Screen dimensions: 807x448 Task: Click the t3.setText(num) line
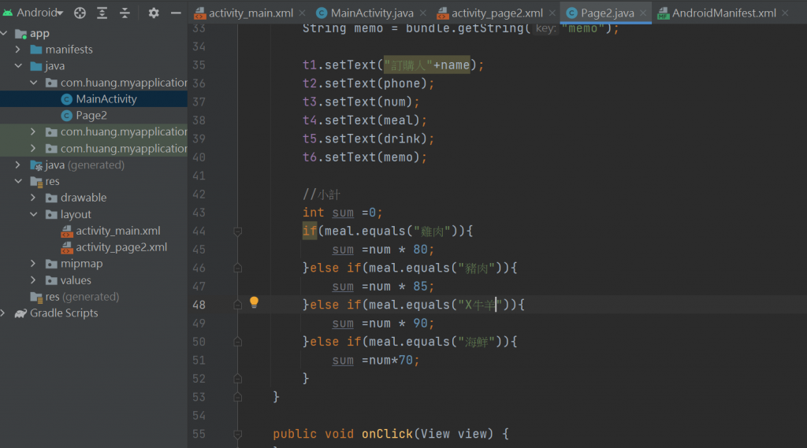pyautogui.click(x=361, y=102)
